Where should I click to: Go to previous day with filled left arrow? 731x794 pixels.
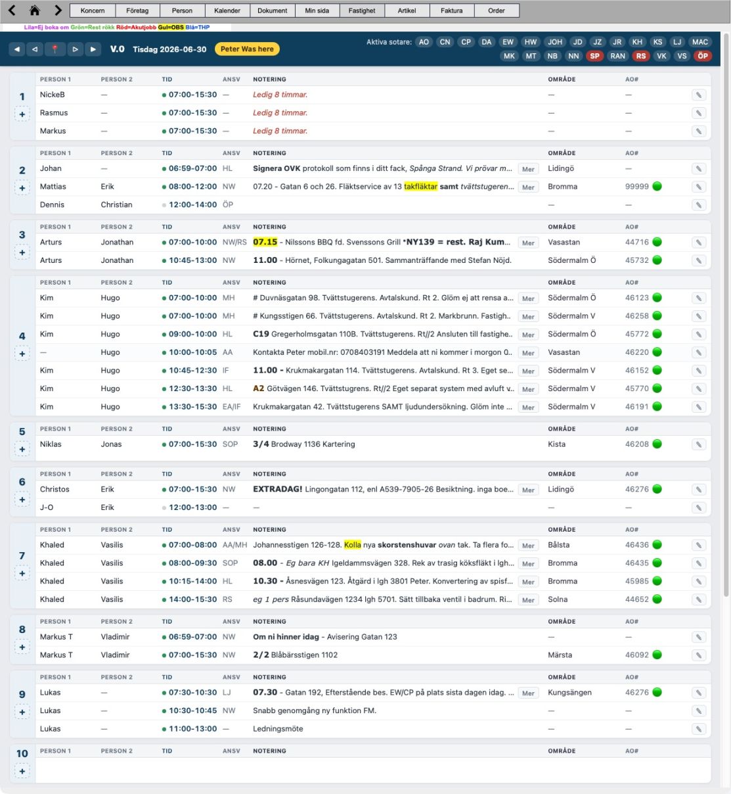[17, 49]
